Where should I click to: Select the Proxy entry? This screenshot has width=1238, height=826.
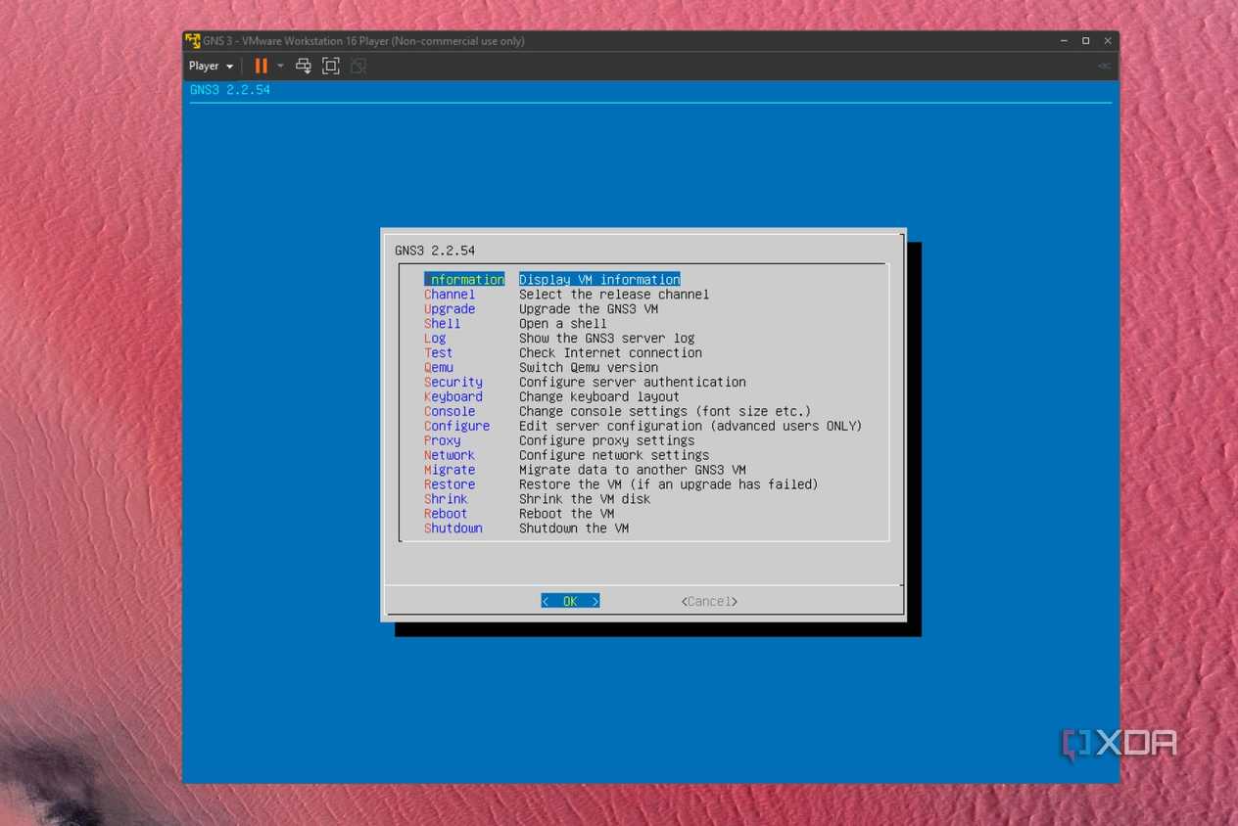(442, 441)
